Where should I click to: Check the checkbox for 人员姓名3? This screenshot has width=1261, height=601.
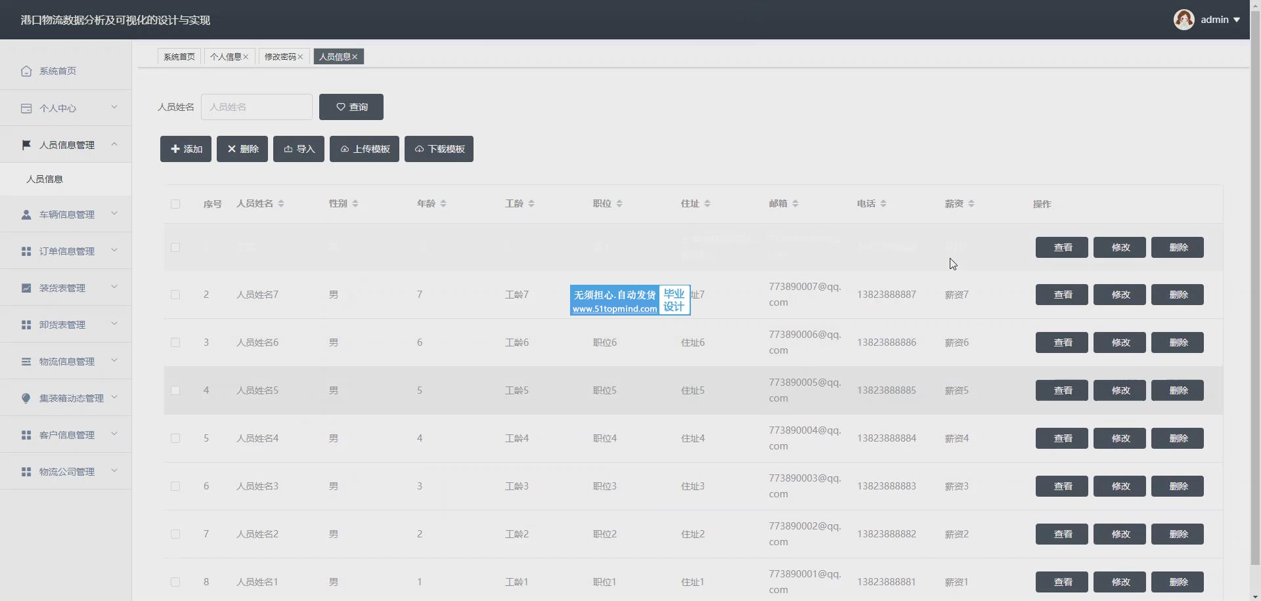point(175,486)
